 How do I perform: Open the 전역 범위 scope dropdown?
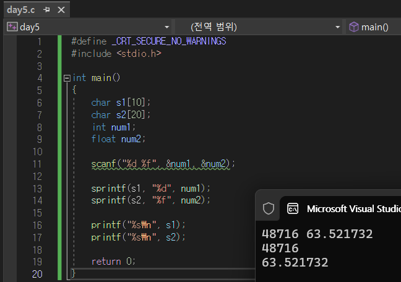337,27
